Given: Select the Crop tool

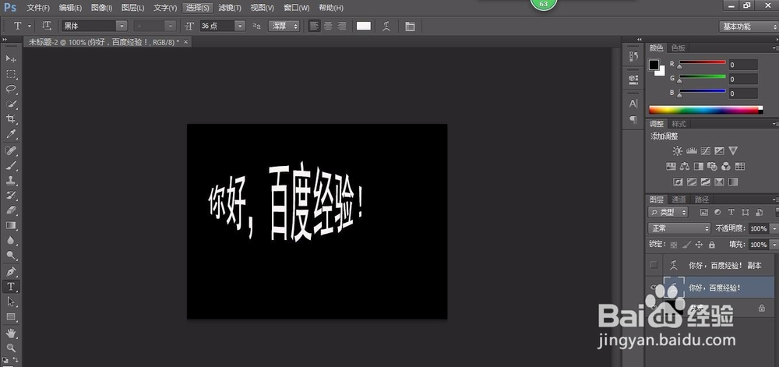Looking at the screenshot, I should [x=11, y=119].
